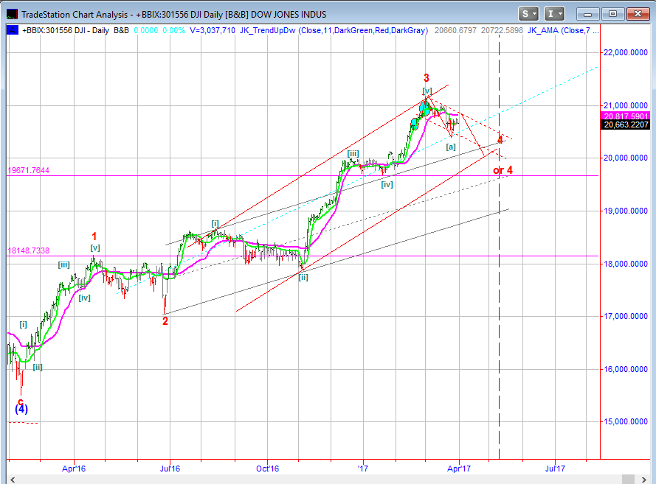Select the red "or 4" wave label
The image size is (656, 484).
(x=503, y=170)
